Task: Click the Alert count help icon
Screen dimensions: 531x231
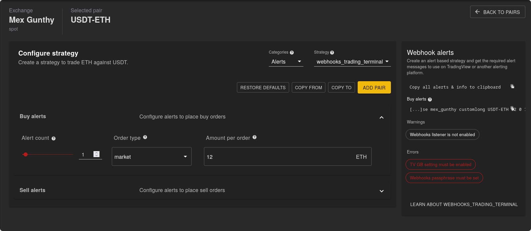Action: tap(54, 138)
